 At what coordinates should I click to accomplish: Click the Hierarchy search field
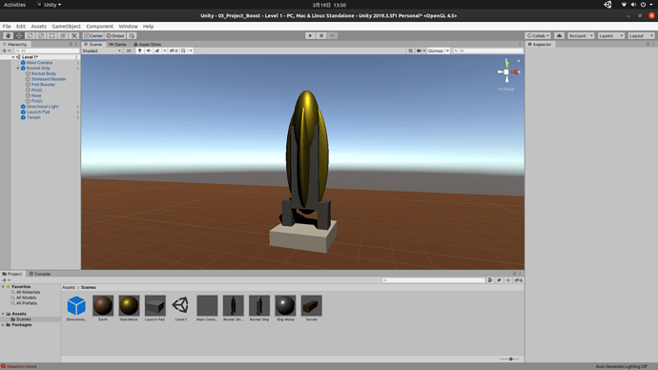click(x=47, y=51)
